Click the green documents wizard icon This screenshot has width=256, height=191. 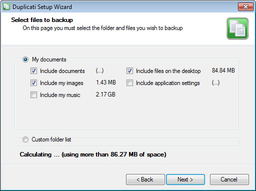(x=237, y=28)
